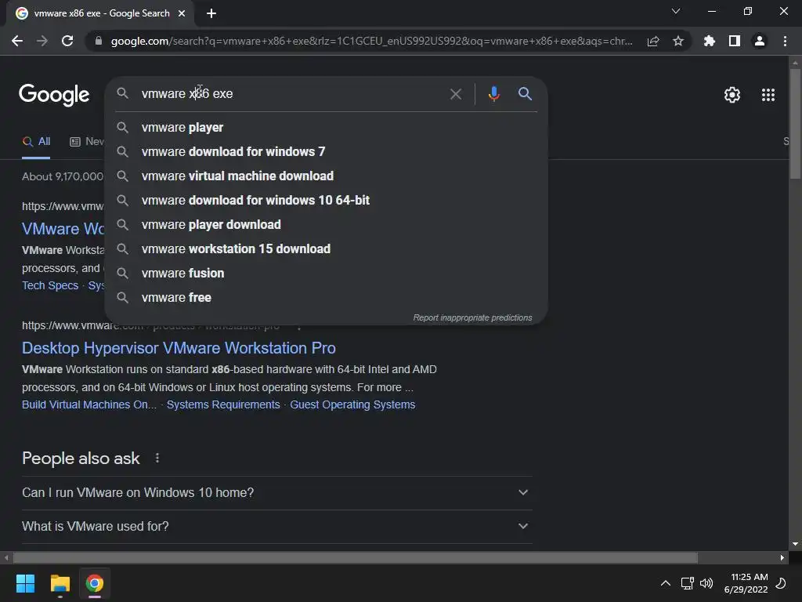Open the Chrome profile avatar
Image resolution: width=802 pixels, height=602 pixels.
tap(760, 41)
